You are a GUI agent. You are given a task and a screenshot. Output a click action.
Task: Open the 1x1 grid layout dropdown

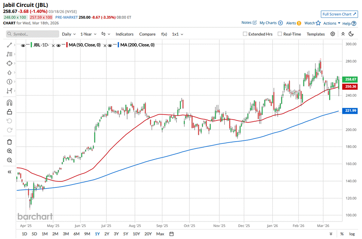178,34
